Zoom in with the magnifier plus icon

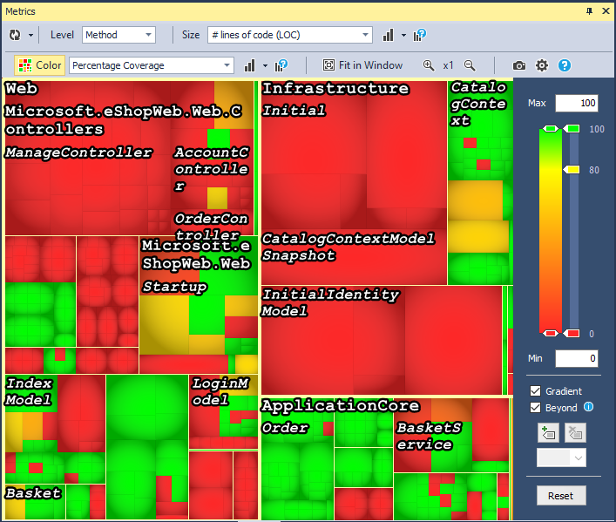(429, 65)
